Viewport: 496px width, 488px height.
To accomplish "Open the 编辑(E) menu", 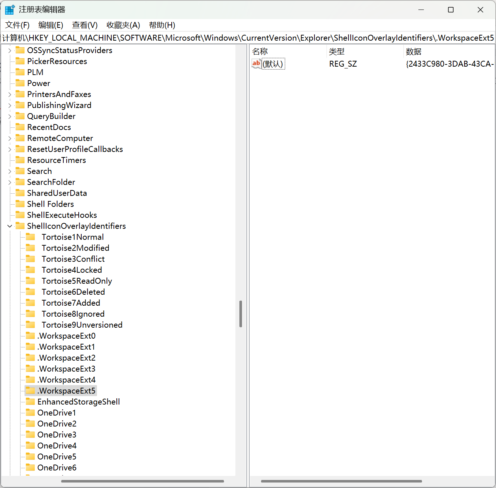I will click(x=51, y=25).
